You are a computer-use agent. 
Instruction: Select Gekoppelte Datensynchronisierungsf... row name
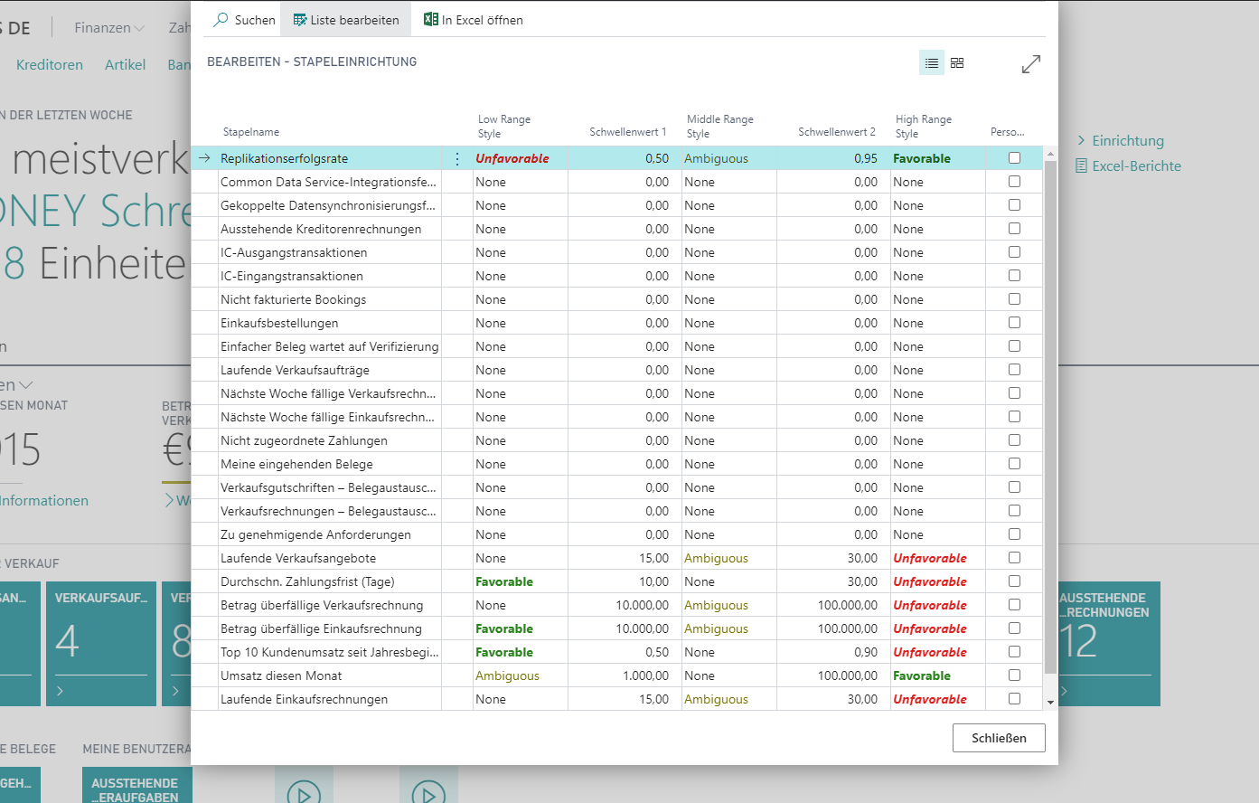(328, 205)
